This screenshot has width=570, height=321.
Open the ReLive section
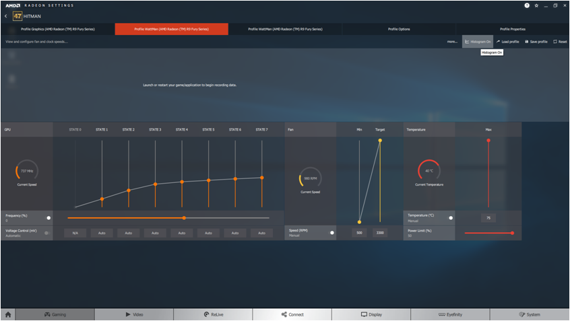point(214,314)
